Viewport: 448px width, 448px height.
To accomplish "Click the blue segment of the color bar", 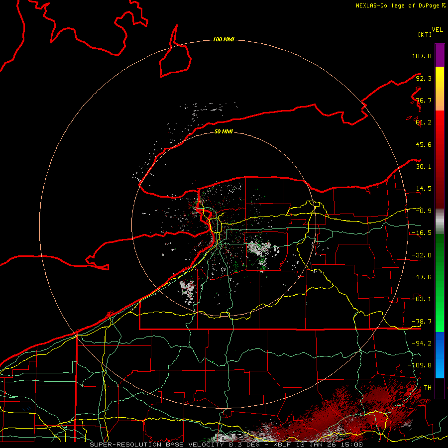I will [440, 355].
